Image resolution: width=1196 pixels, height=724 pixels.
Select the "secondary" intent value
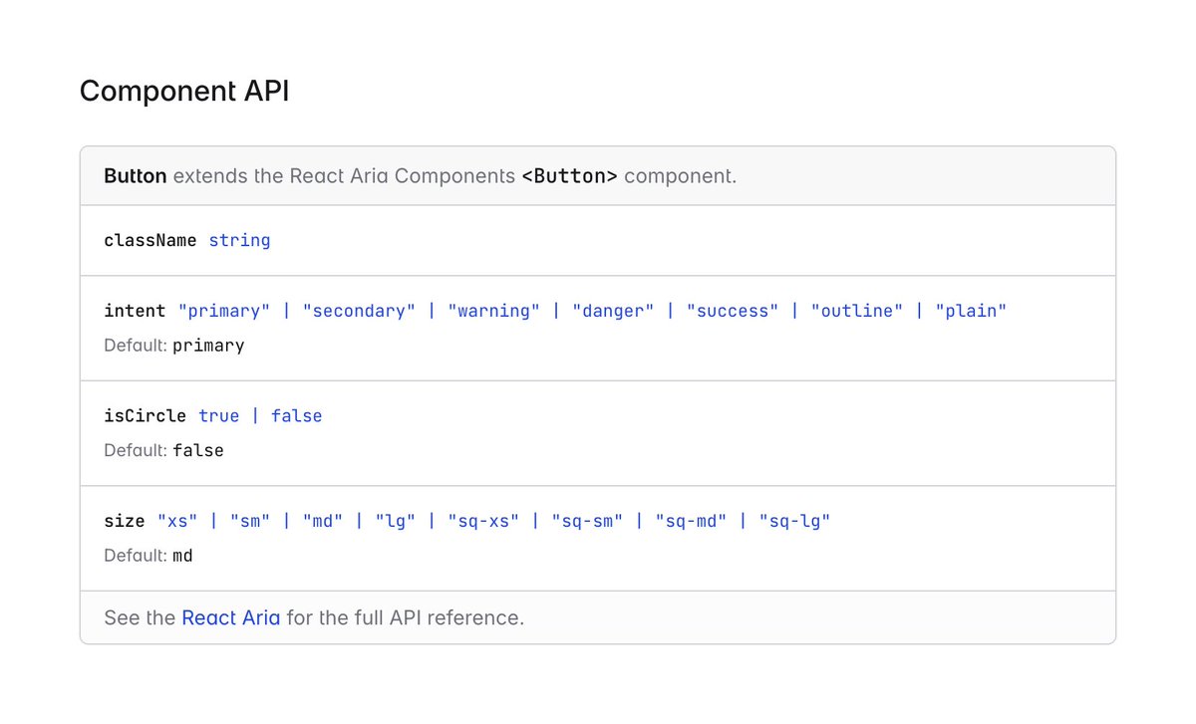click(x=359, y=311)
